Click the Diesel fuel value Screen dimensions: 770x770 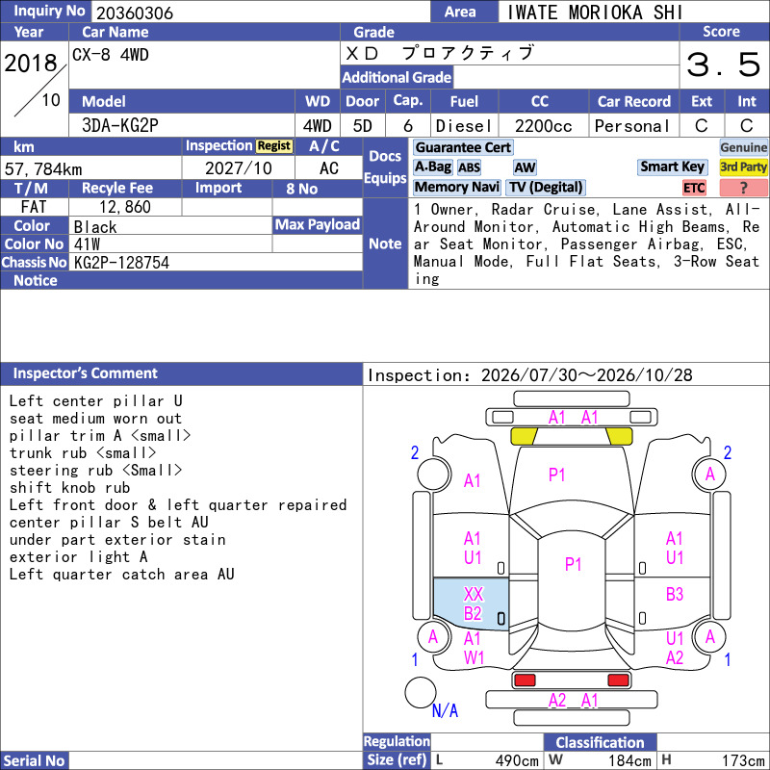point(464,126)
